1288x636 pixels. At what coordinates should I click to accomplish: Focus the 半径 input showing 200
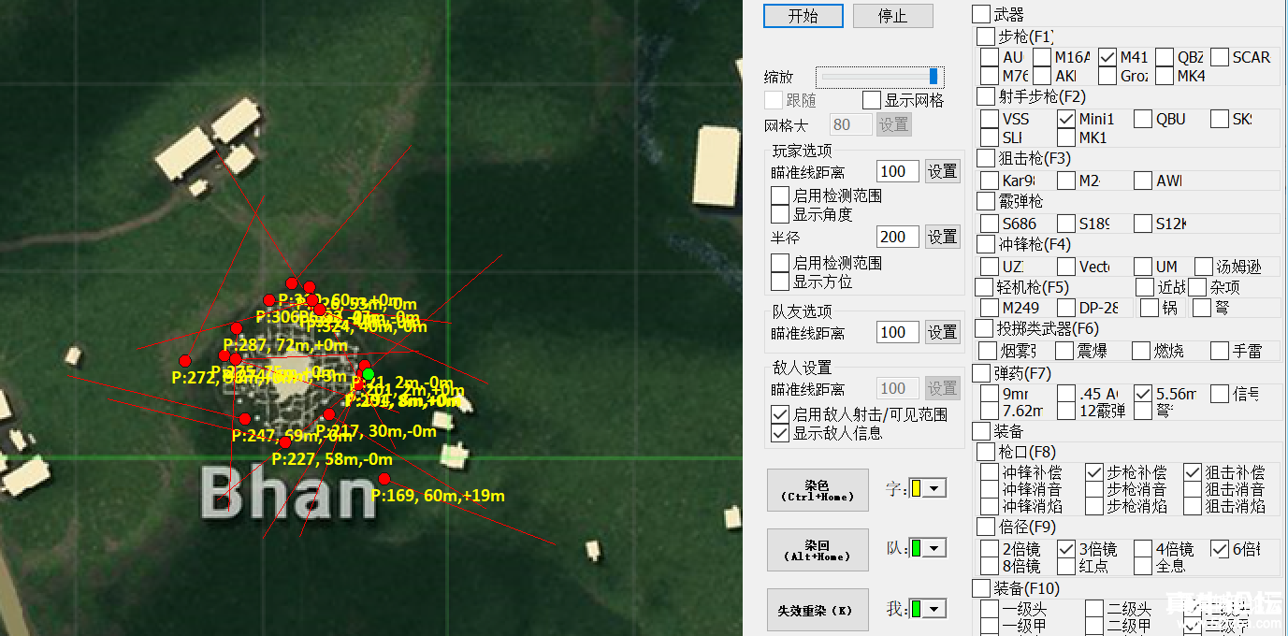pos(898,237)
